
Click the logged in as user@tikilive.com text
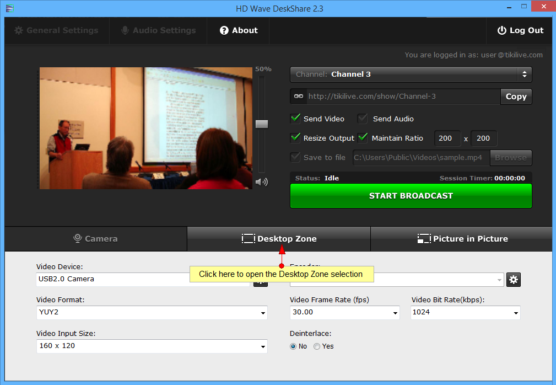pyautogui.click(x=474, y=55)
